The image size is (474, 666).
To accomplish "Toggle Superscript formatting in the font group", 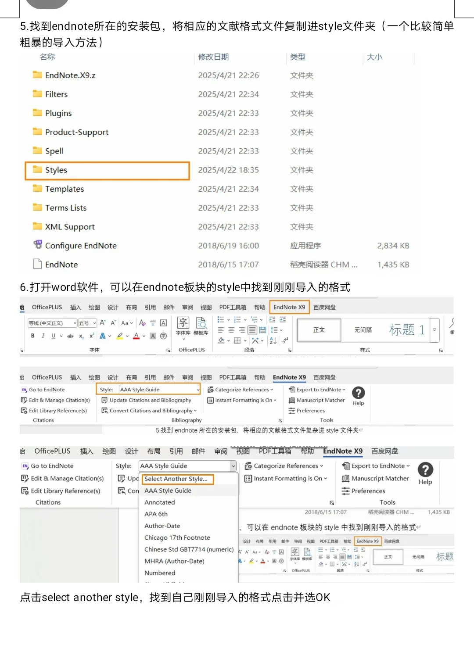I will coord(92,336).
